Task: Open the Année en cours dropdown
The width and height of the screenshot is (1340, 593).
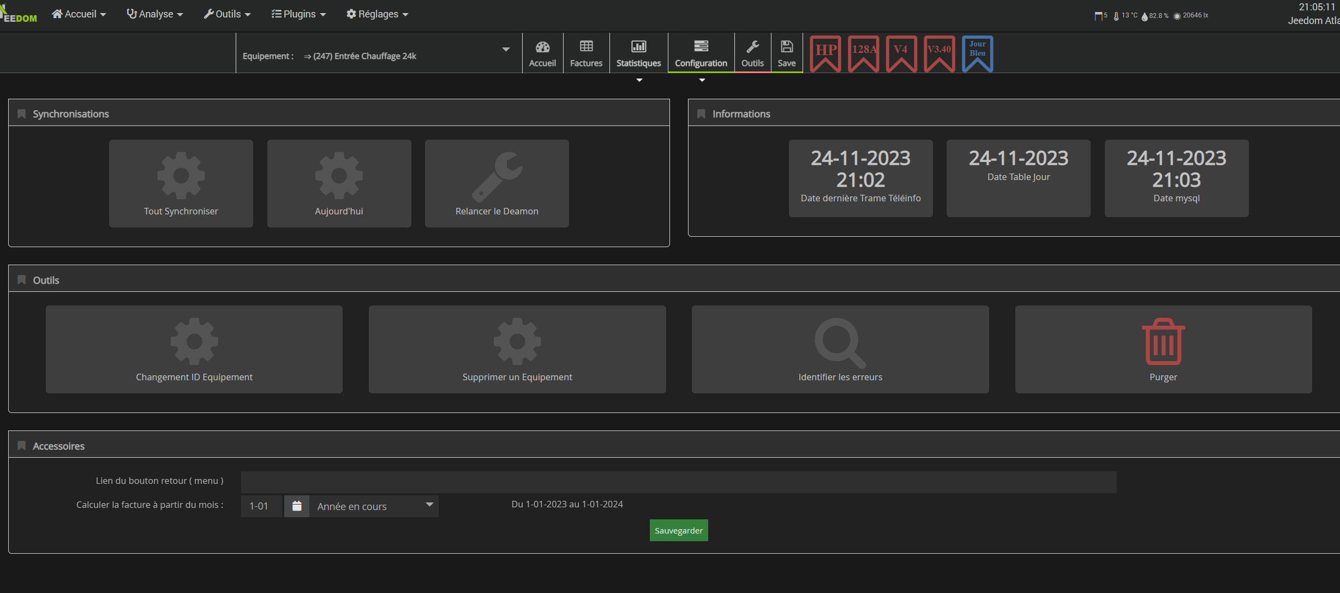Action: coord(374,506)
